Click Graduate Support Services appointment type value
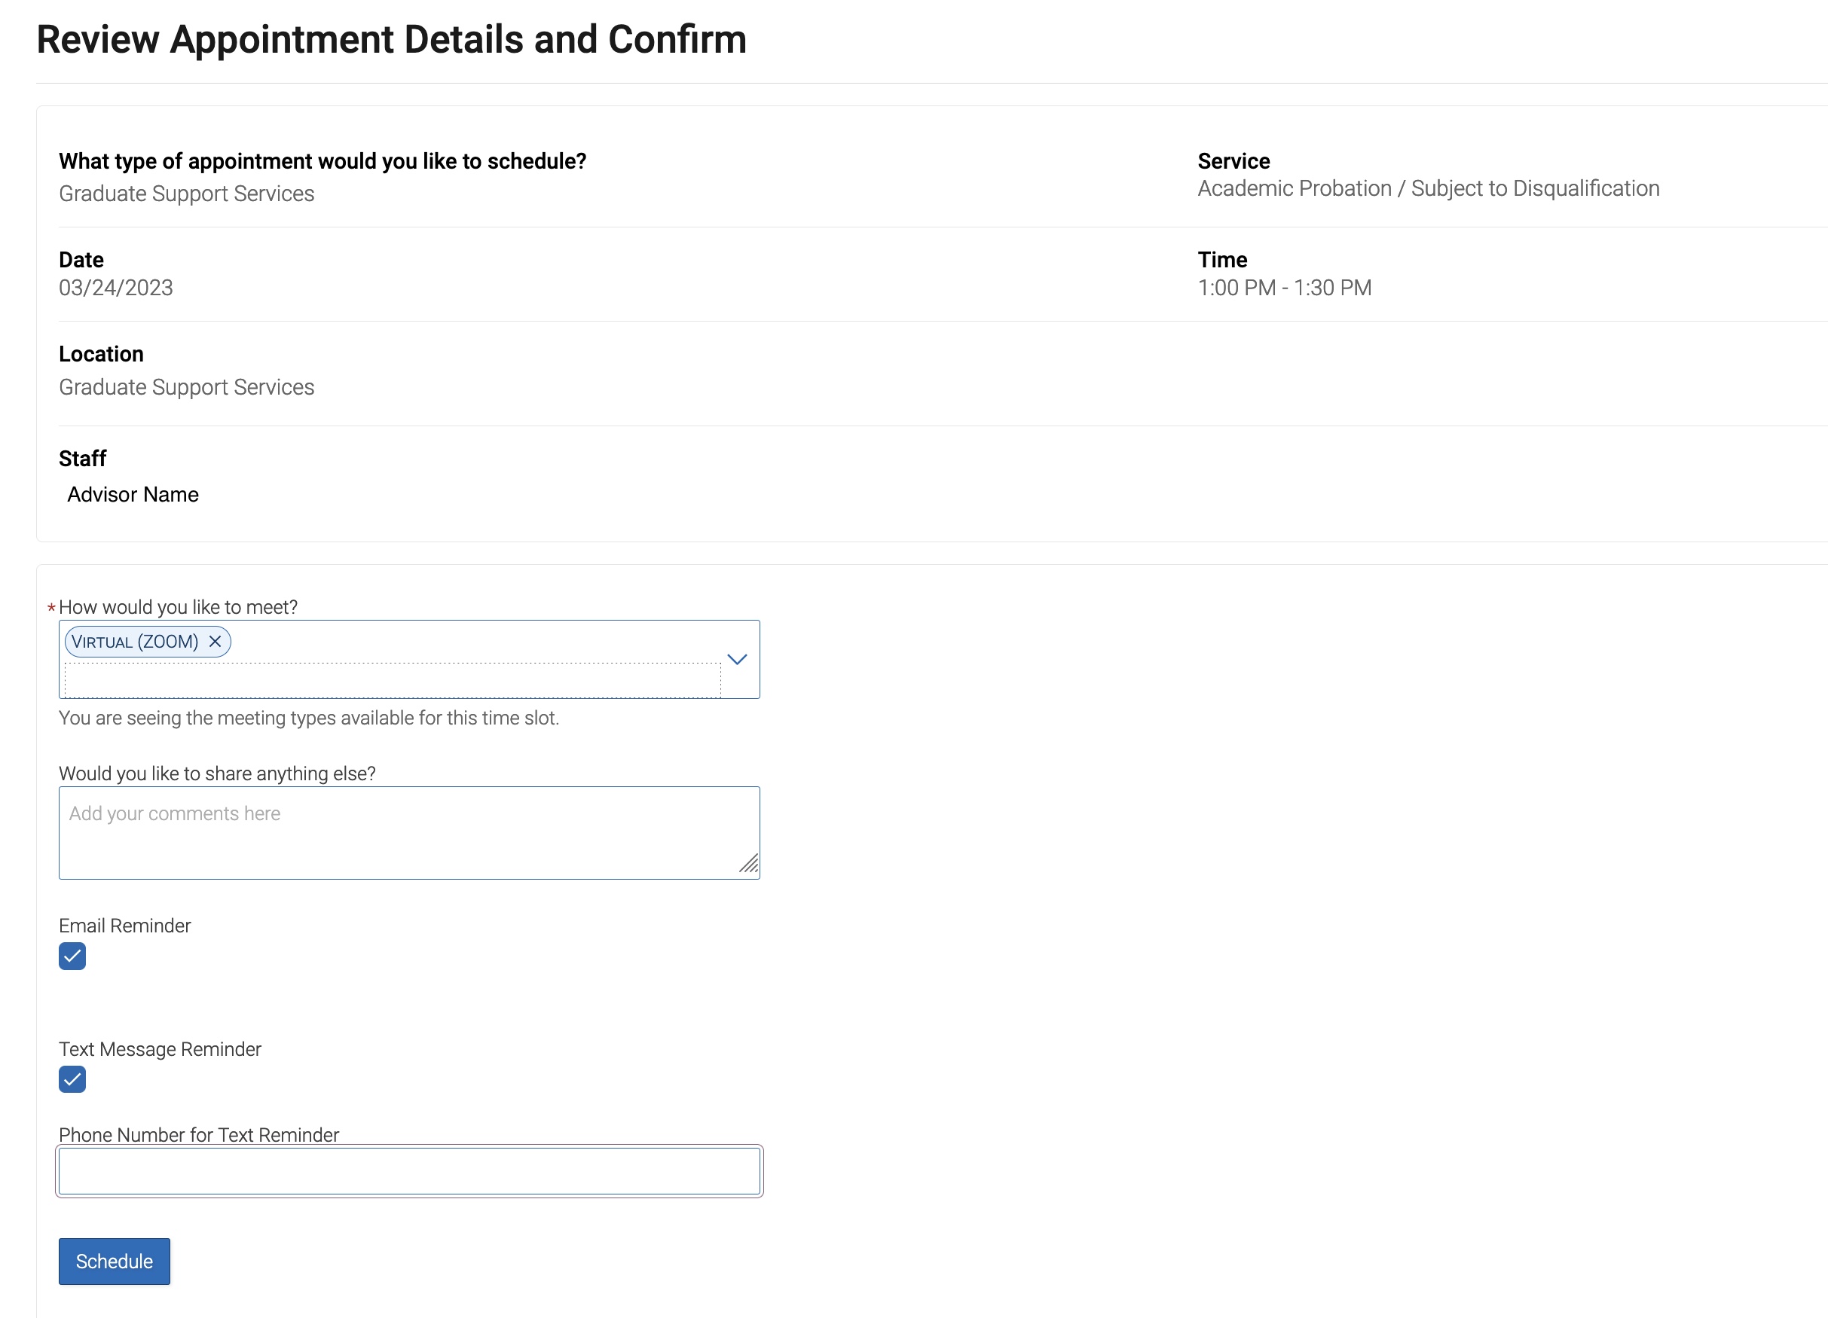Image resolution: width=1828 pixels, height=1318 pixels. point(187,194)
